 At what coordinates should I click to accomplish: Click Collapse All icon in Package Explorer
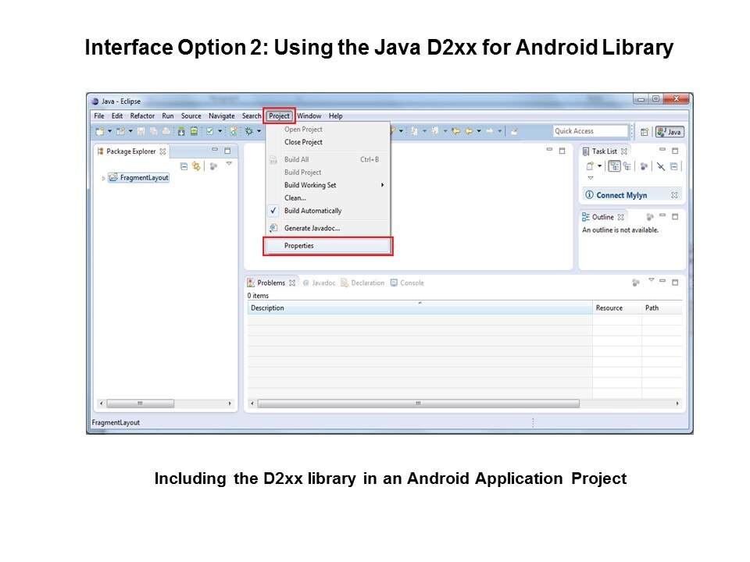point(184,165)
